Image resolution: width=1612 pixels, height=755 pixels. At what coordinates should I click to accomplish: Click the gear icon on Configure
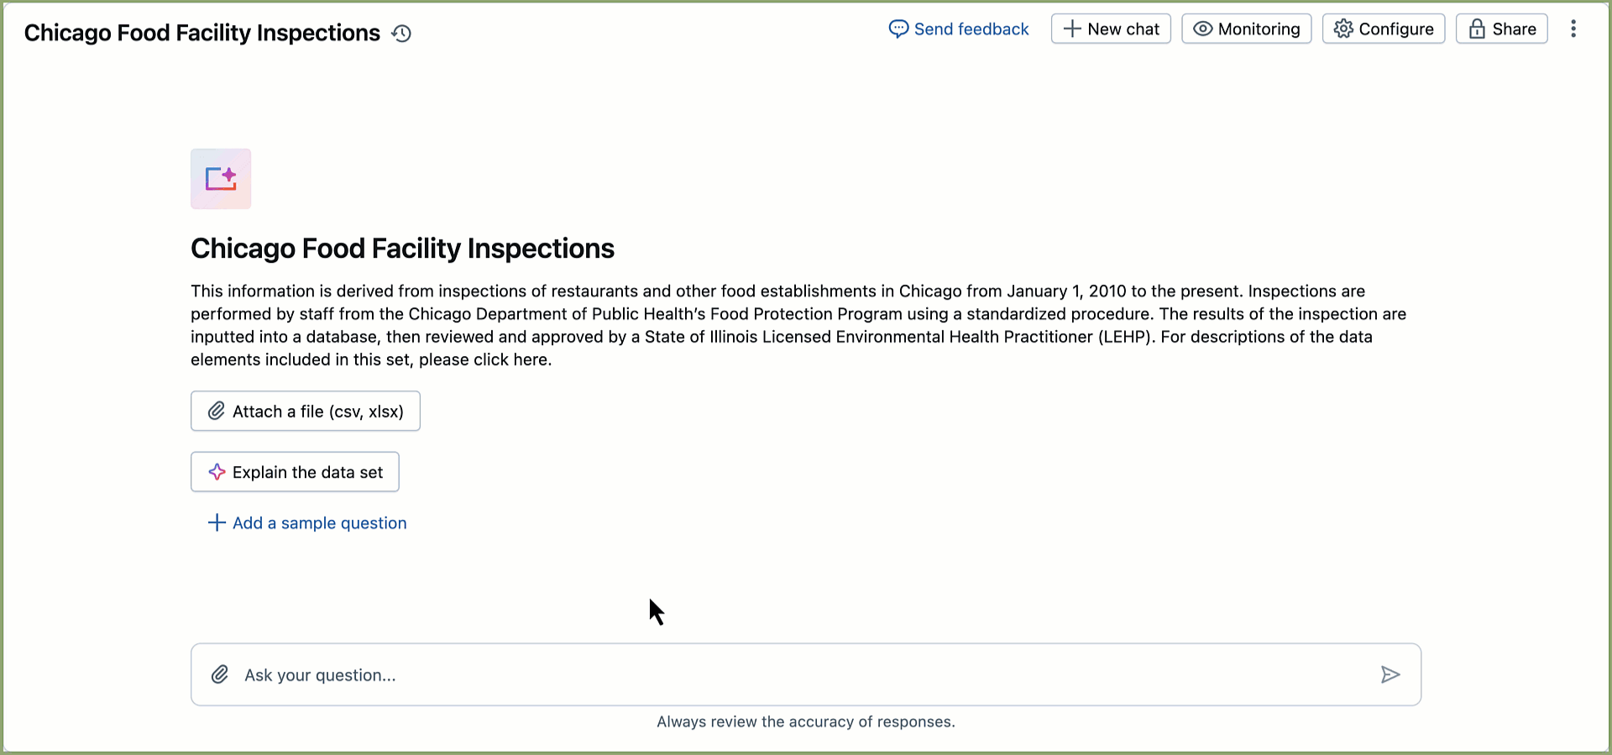pos(1343,29)
